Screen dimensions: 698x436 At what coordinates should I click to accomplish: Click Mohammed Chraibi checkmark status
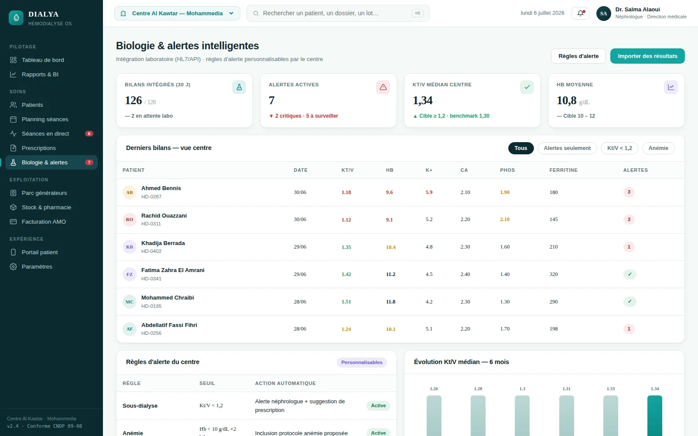point(630,302)
